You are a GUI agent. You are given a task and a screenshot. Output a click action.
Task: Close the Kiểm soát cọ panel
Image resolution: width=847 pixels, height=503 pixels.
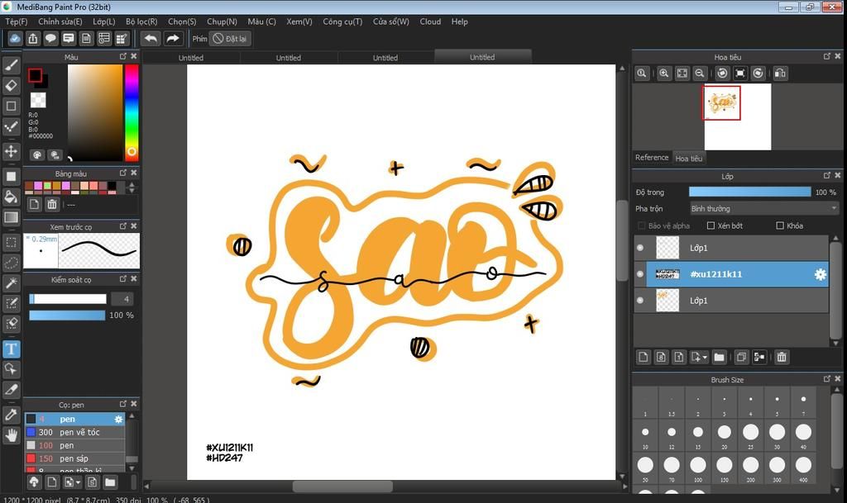[x=134, y=279]
